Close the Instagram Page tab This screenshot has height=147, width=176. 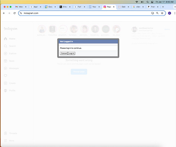[114, 7]
